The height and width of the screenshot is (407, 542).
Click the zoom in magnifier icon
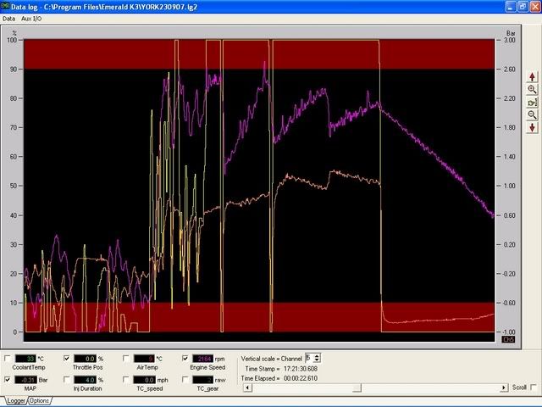point(532,89)
